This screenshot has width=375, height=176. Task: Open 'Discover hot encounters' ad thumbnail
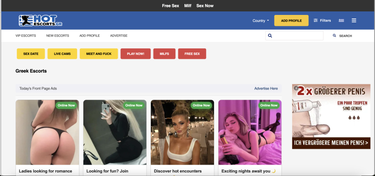[x=182, y=132]
